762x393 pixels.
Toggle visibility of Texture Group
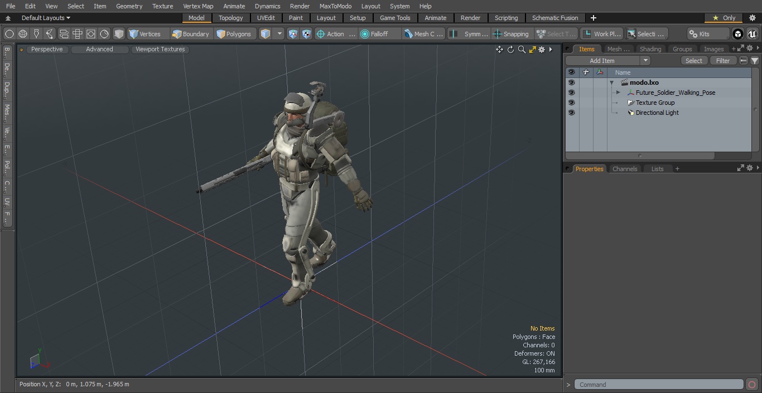[571, 103]
